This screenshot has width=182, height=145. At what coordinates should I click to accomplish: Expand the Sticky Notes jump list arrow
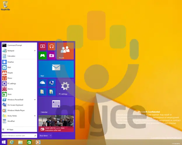coord(35,116)
